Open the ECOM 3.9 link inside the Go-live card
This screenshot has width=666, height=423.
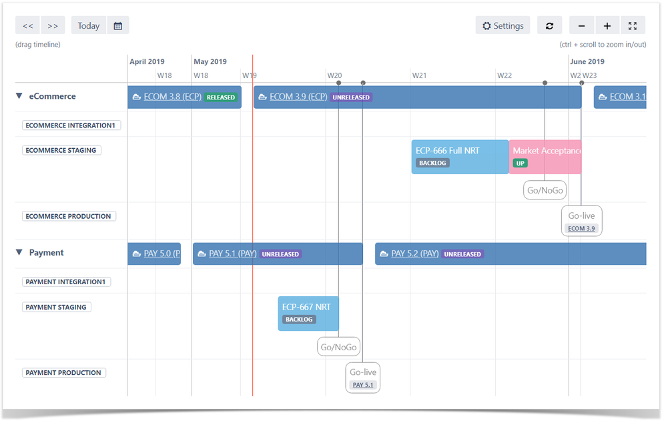[581, 228]
